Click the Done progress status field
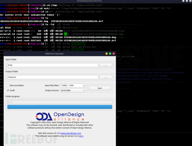The width and height of the screenshot is (192, 146). (x=60, y=102)
